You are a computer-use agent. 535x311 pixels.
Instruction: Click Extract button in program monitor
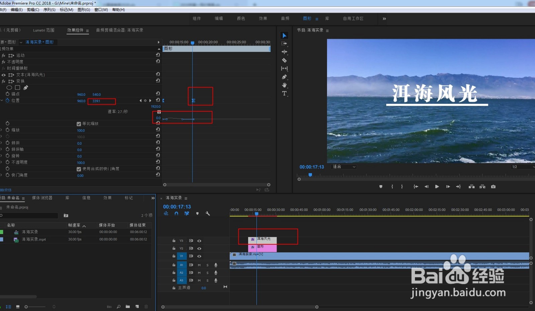point(482,186)
